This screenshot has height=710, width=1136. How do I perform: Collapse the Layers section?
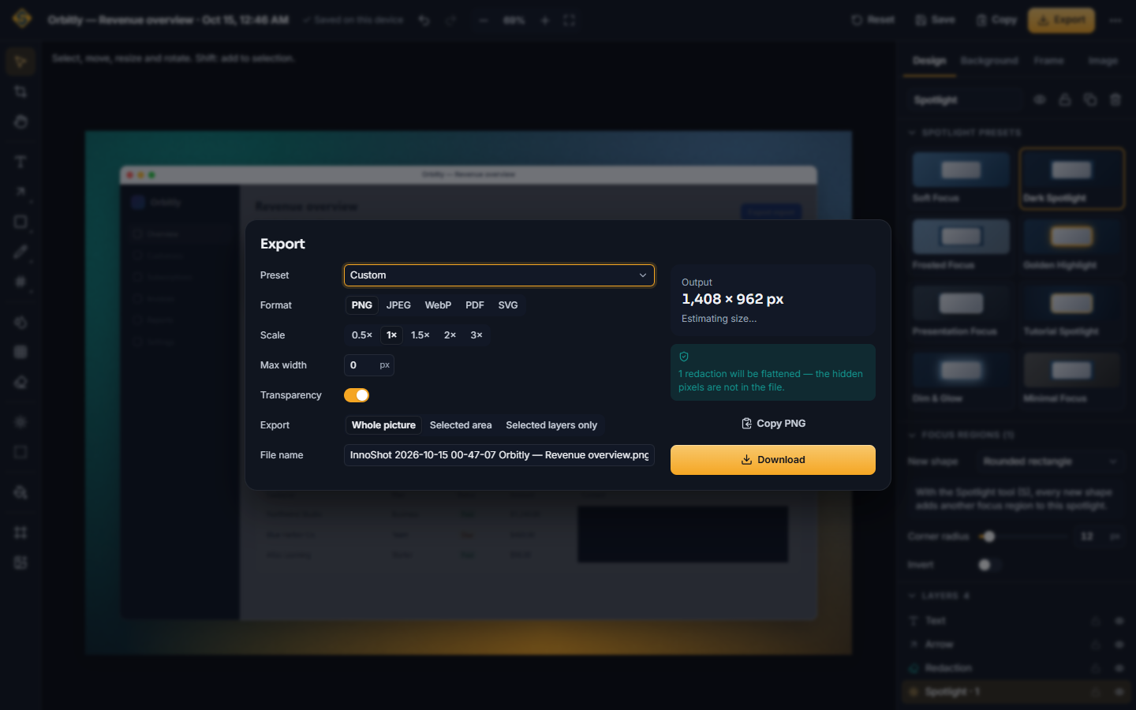tap(939, 596)
